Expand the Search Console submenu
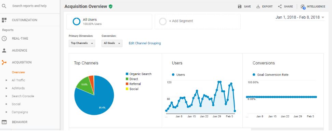This screenshot has width=332, height=131. [x=6, y=96]
